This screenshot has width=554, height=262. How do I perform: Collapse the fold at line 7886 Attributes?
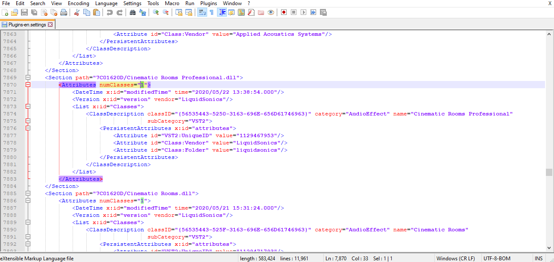pos(28,201)
